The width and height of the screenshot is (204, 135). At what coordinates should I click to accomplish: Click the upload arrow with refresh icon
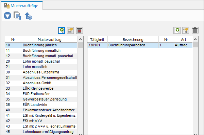[x=28, y=16]
